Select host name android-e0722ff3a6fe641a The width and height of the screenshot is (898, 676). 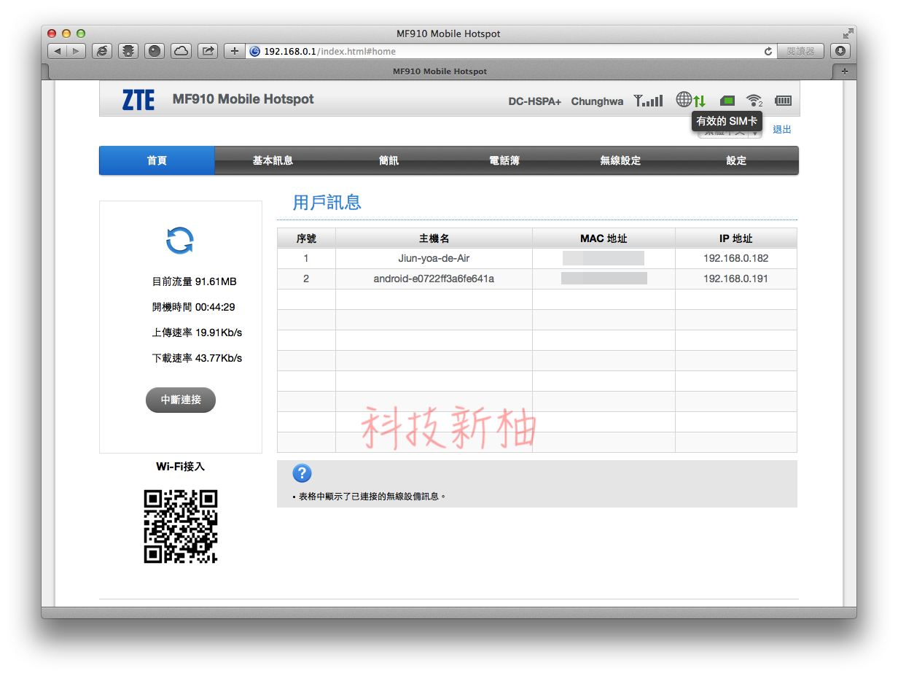pos(434,279)
